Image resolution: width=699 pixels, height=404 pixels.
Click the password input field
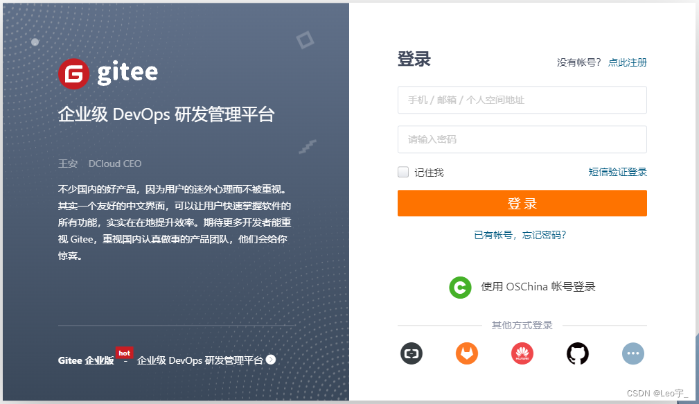(x=522, y=139)
